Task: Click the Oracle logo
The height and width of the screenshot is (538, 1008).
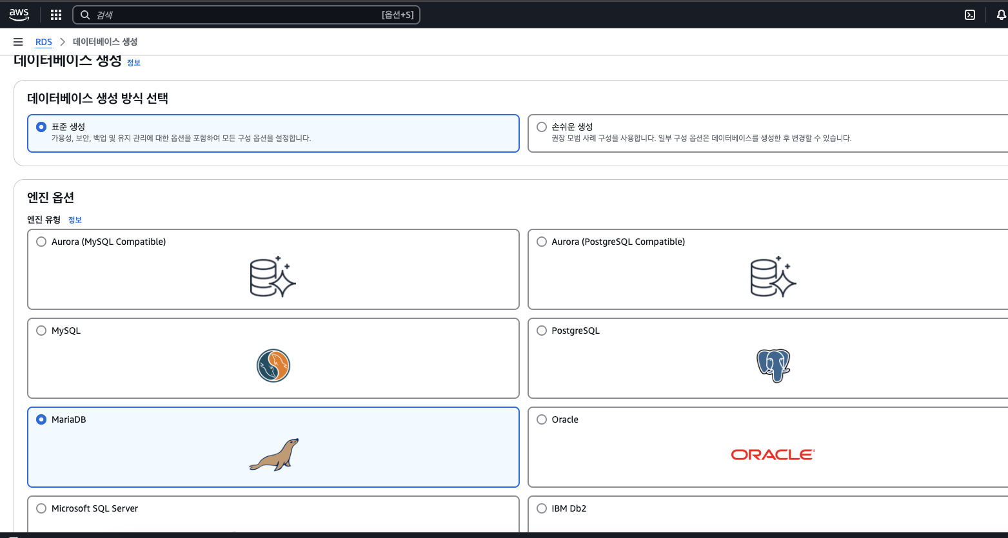Action: 772,454
